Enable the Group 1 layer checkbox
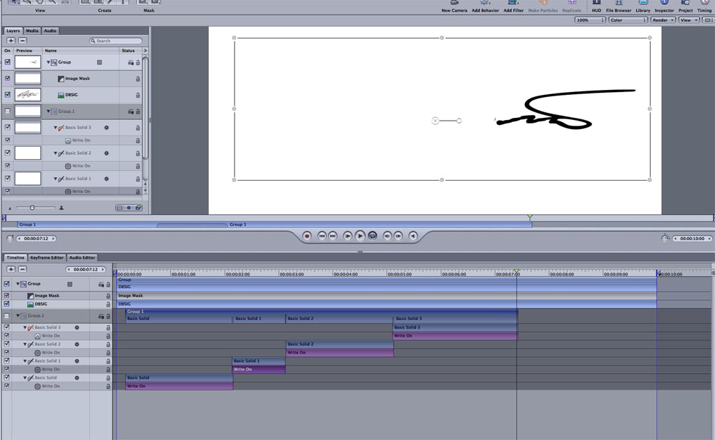Screen dimensions: 715x440 [8, 112]
